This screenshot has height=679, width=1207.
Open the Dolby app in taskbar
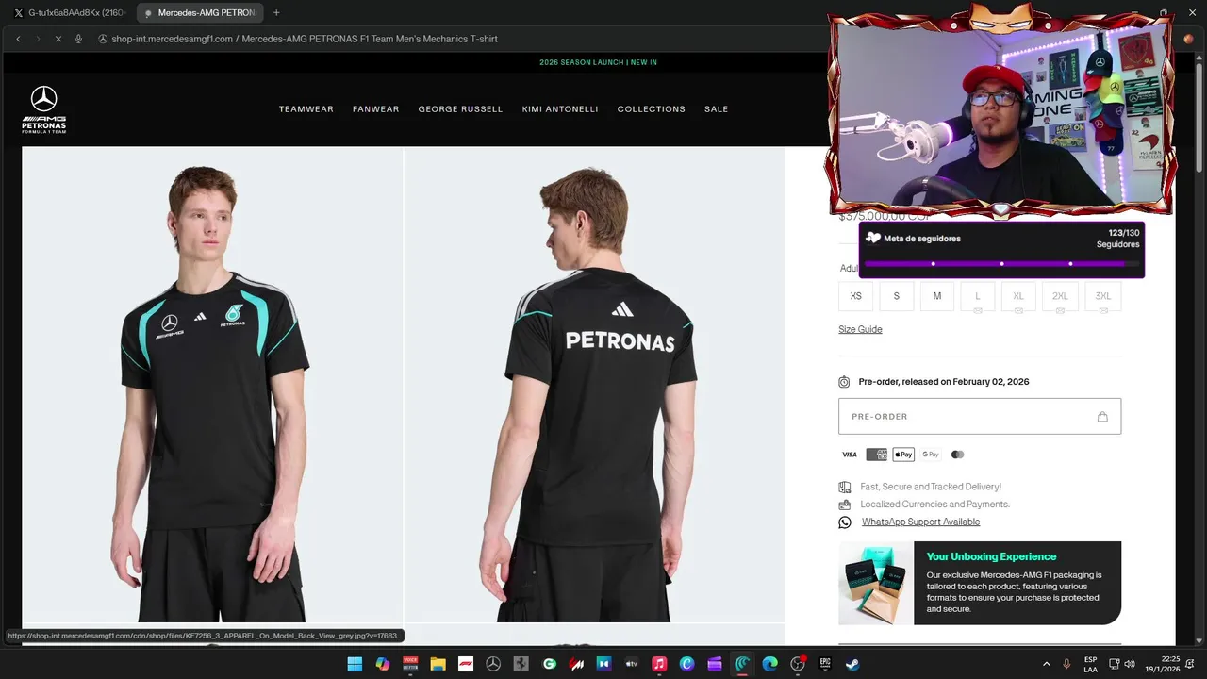(604, 664)
